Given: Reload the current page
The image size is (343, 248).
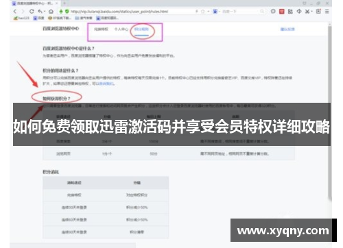Looking at the screenshot, I should coord(32,11).
